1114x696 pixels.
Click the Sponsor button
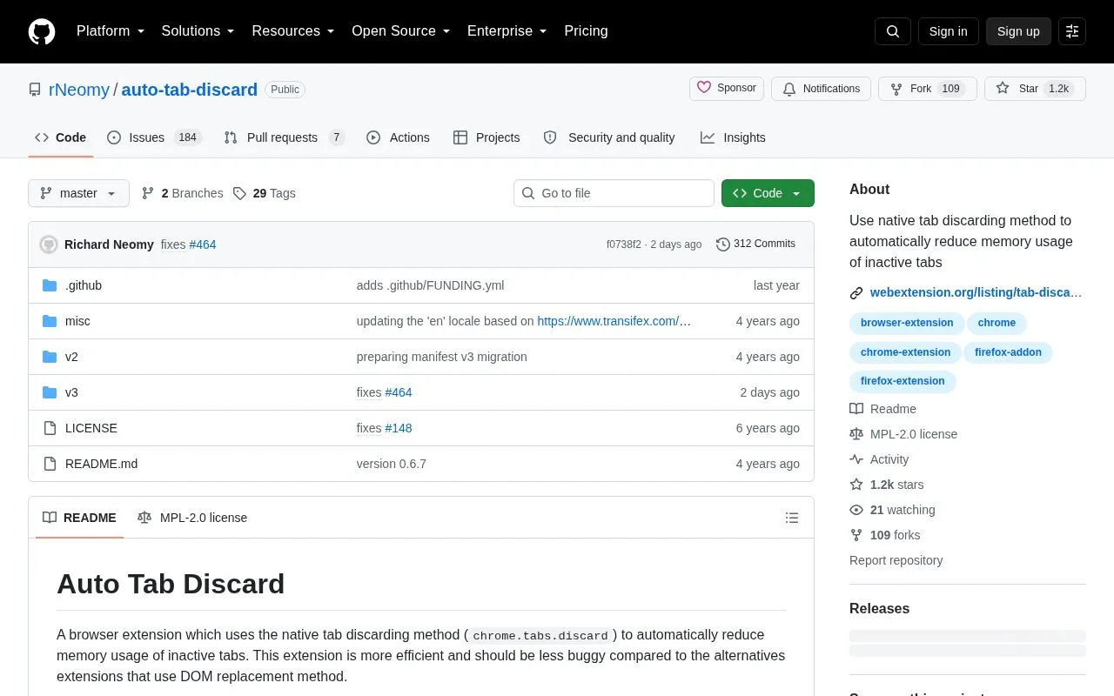[727, 89]
